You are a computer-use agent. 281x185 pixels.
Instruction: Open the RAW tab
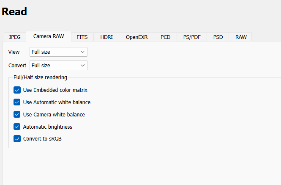[241, 37]
